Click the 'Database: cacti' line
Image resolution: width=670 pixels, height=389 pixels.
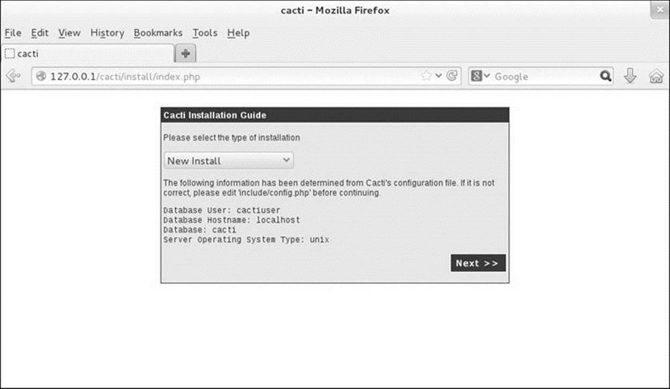(200, 230)
